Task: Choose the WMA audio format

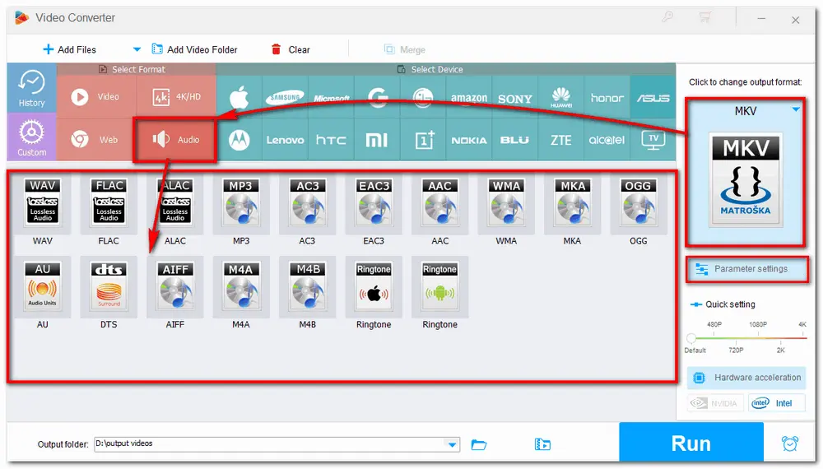Action: 506,203
